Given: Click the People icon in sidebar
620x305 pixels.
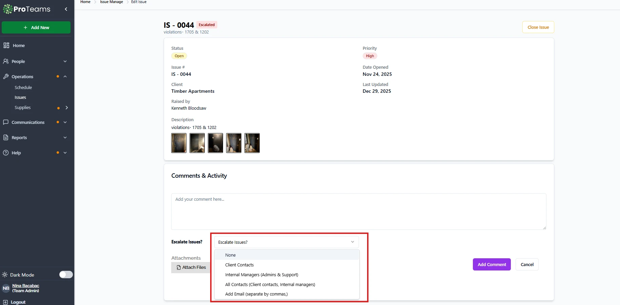Looking at the screenshot, I should pyautogui.click(x=6, y=61).
